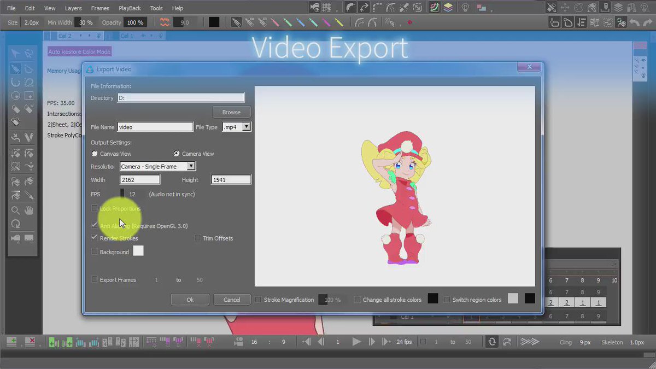Select the zoom magnifier tool

coord(15,210)
